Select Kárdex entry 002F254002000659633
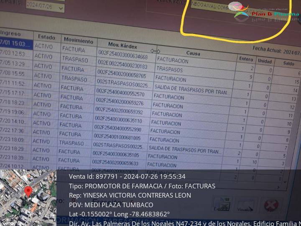The width and height of the screenshot is (301, 226). tap(115, 162)
